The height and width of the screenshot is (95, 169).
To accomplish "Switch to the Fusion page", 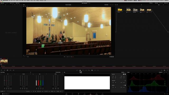I will click(84, 94).
